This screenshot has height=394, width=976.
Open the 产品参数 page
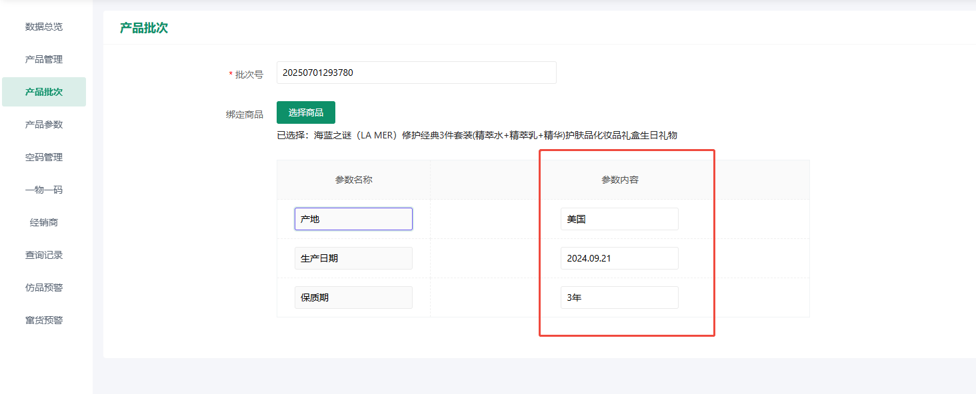coord(44,124)
